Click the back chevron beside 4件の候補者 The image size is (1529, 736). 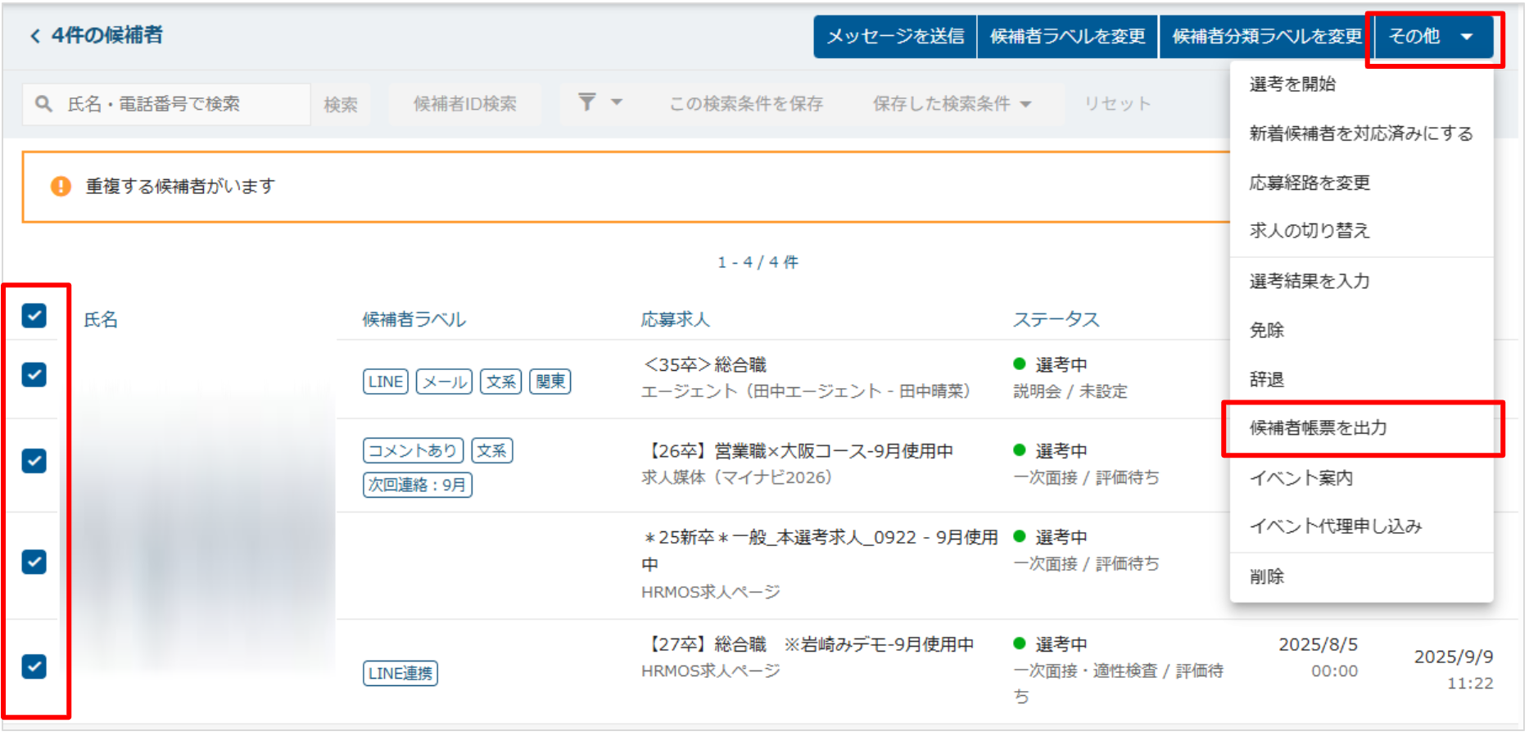(x=34, y=36)
